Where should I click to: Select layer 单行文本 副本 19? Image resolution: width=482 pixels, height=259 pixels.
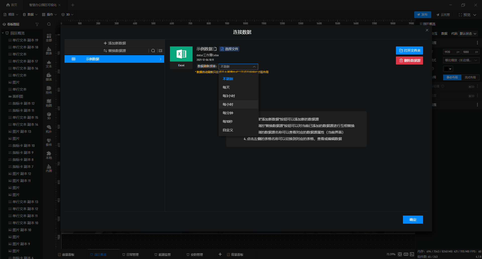point(23,40)
